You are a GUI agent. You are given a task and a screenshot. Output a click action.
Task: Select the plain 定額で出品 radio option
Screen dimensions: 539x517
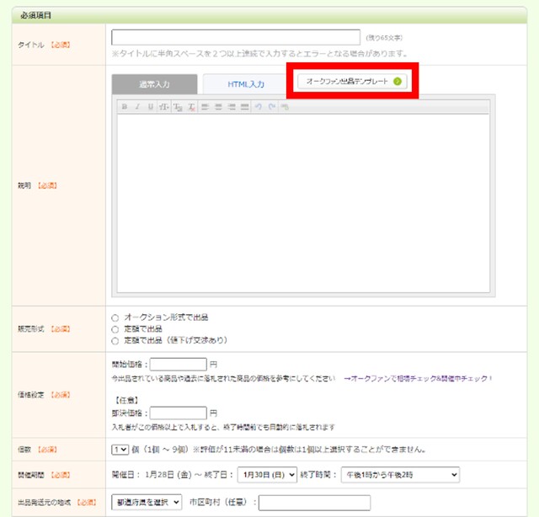tap(115, 329)
